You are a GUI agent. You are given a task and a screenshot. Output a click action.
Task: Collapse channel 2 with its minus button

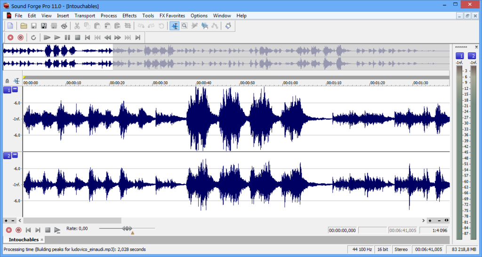(x=15, y=155)
